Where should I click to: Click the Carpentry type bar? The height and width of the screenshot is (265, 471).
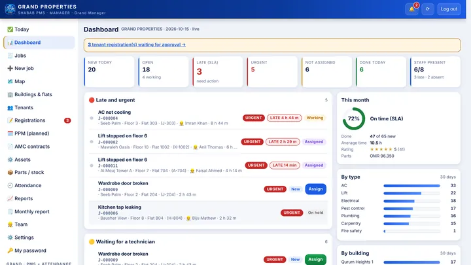coord(411,224)
